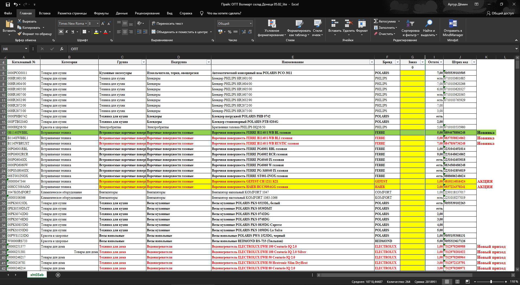Click the Undo arrow icon

[16, 4]
